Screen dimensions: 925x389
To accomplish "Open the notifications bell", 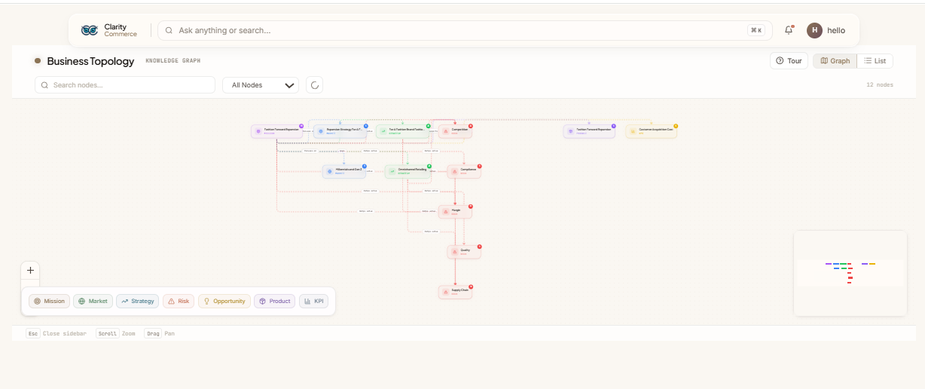I will tap(789, 30).
